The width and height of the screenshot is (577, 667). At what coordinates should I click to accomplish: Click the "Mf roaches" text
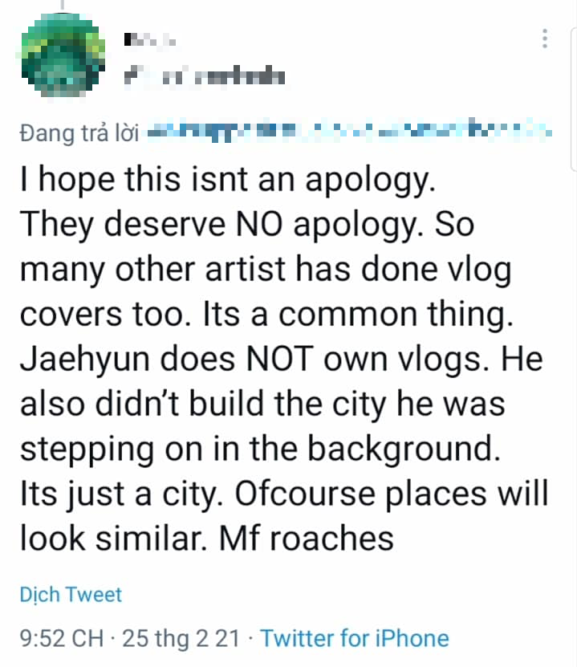[x=311, y=538]
